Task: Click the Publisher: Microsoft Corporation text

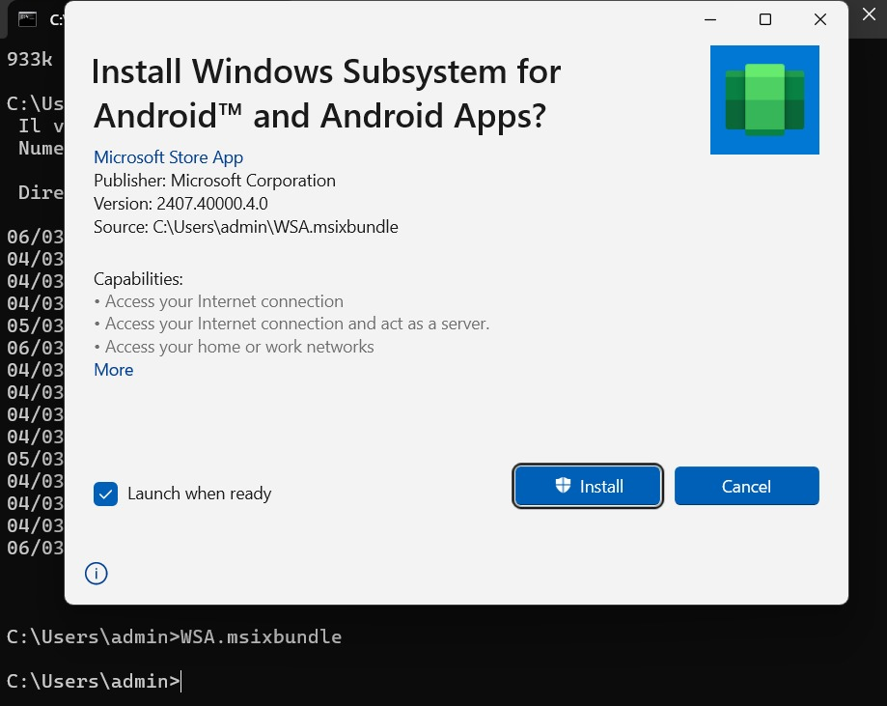Action: (x=214, y=181)
